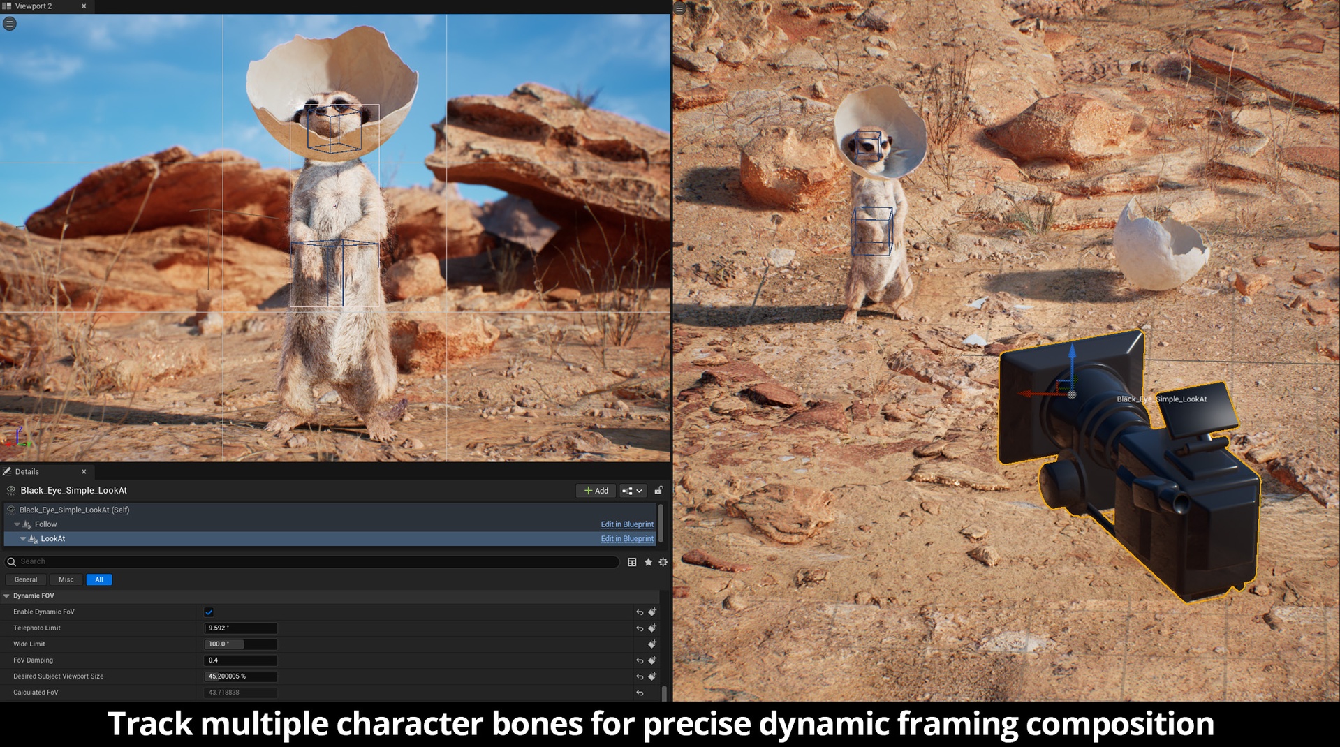Click the lock icon in Details panel
Image resolution: width=1340 pixels, height=747 pixels.
[x=658, y=491]
